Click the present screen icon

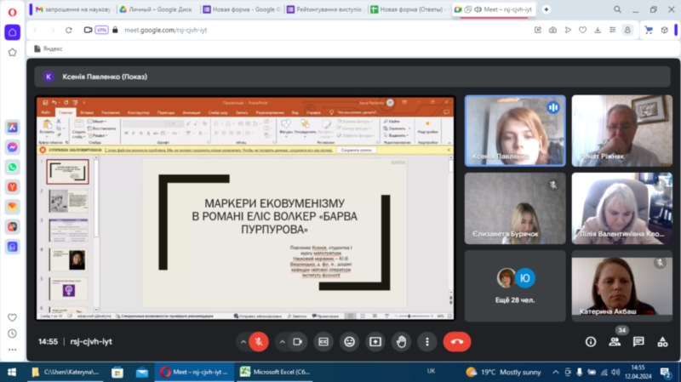tap(375, 341)
